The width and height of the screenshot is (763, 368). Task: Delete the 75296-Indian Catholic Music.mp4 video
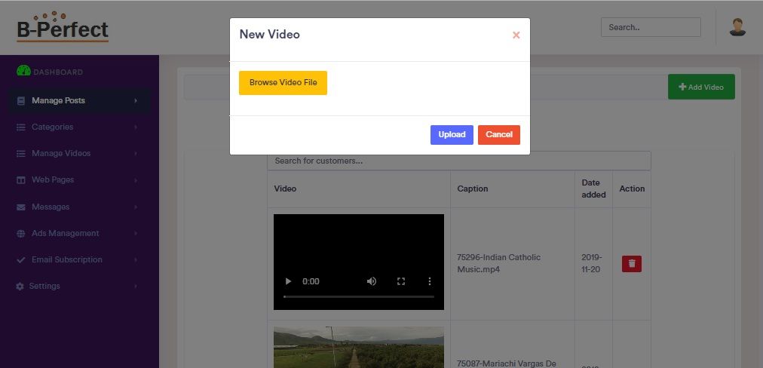(x=632, y=264)
